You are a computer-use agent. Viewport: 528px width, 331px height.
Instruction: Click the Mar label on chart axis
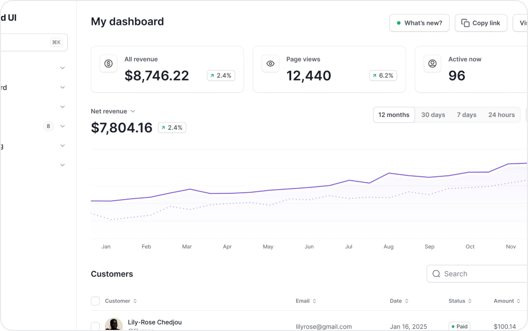(187, 247)
